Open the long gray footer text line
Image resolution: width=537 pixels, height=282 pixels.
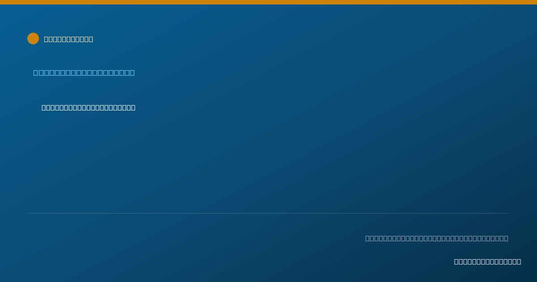(437, 238)
